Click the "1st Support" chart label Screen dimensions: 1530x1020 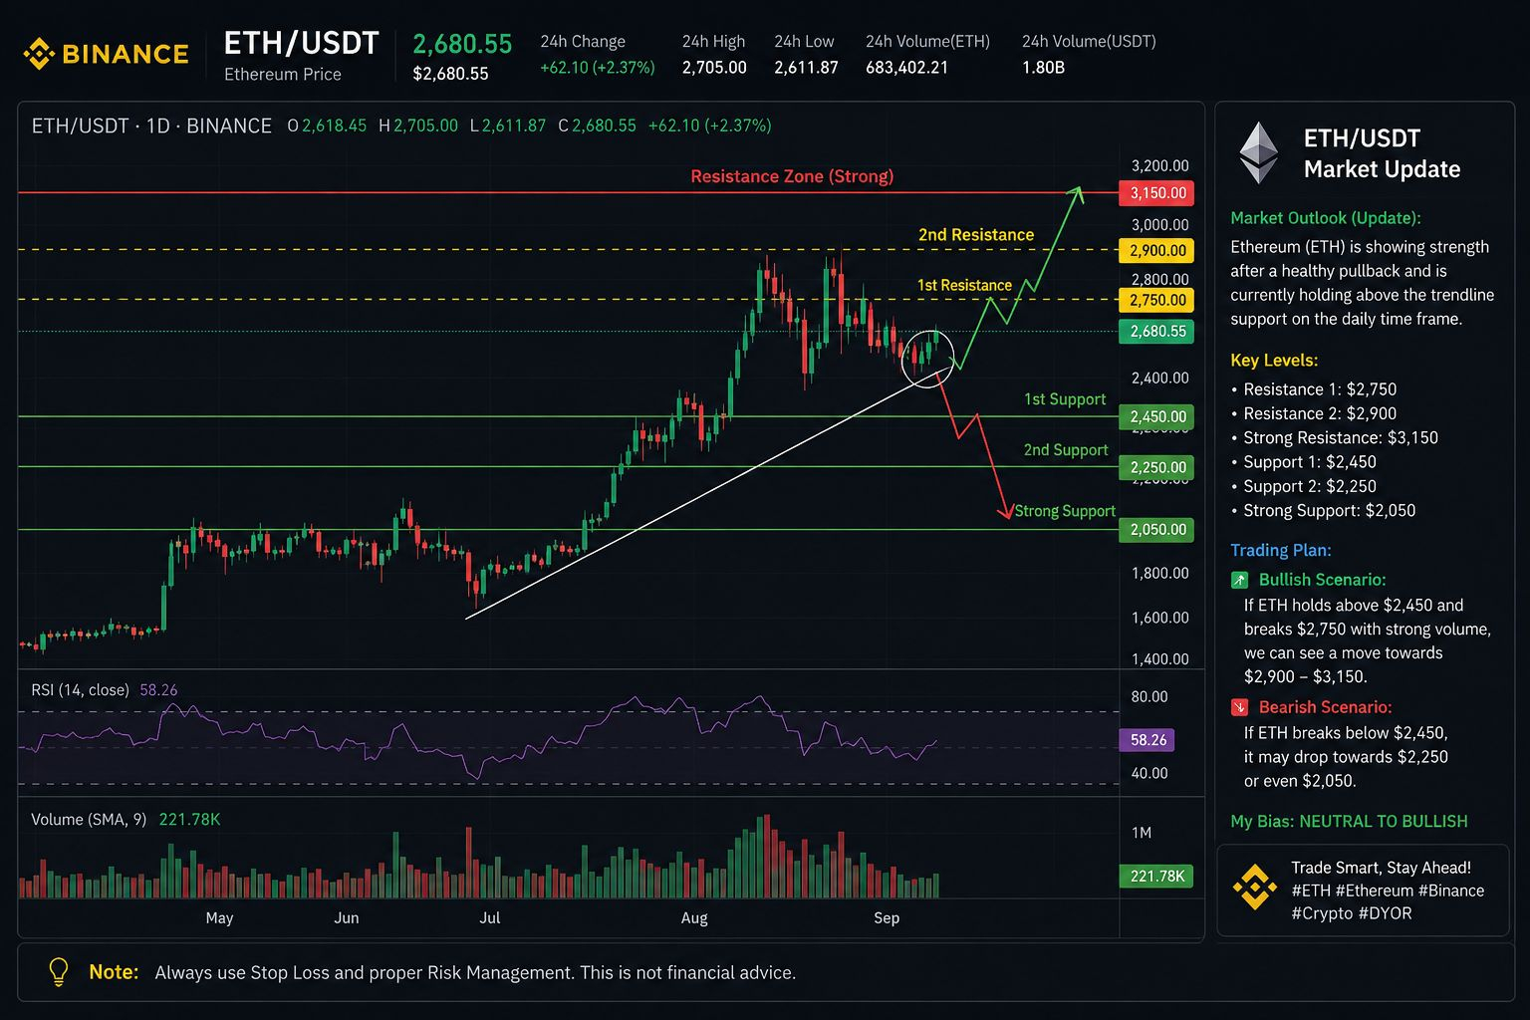coord(1065,399)
